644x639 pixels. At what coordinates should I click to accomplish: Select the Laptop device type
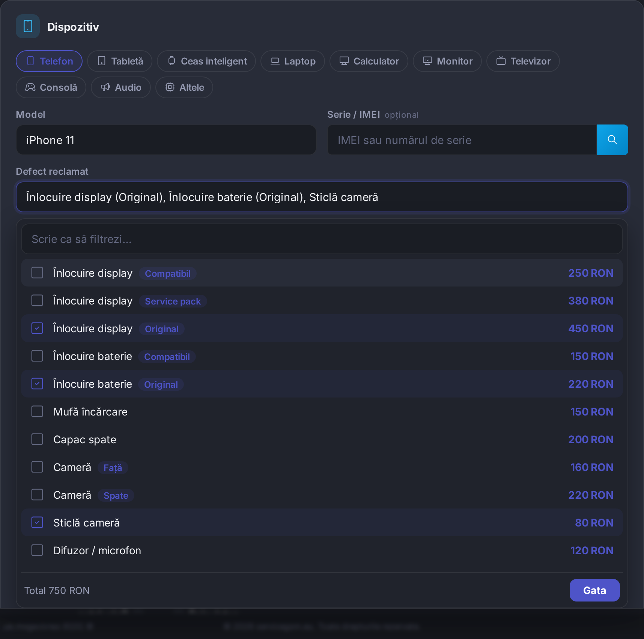tap(293, 61)
